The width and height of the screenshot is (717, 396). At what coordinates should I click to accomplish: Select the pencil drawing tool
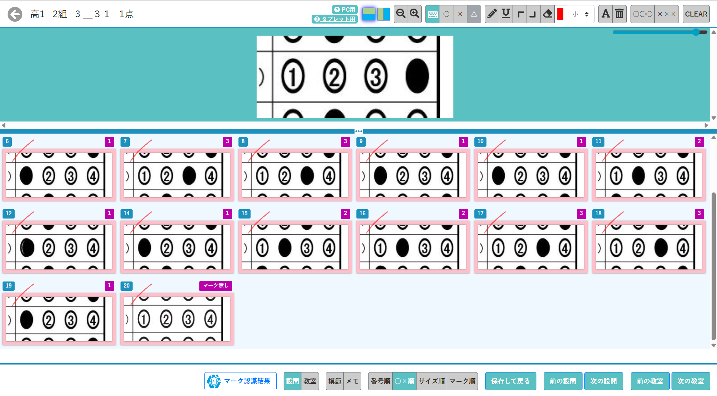492,14
